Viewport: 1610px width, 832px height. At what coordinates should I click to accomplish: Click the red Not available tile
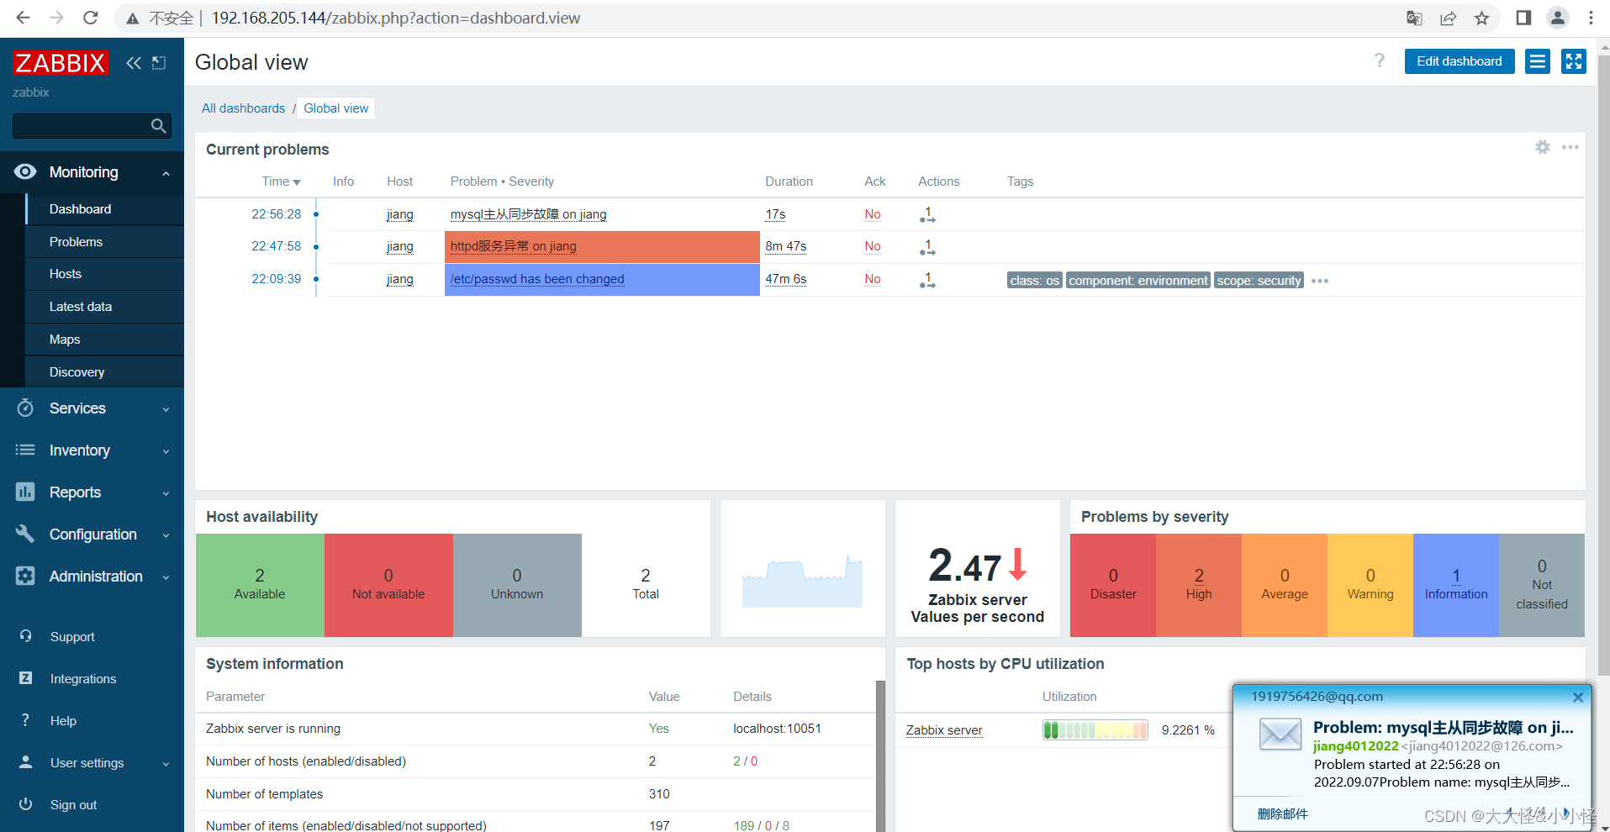pyautogui.click(x=388, y=585)
